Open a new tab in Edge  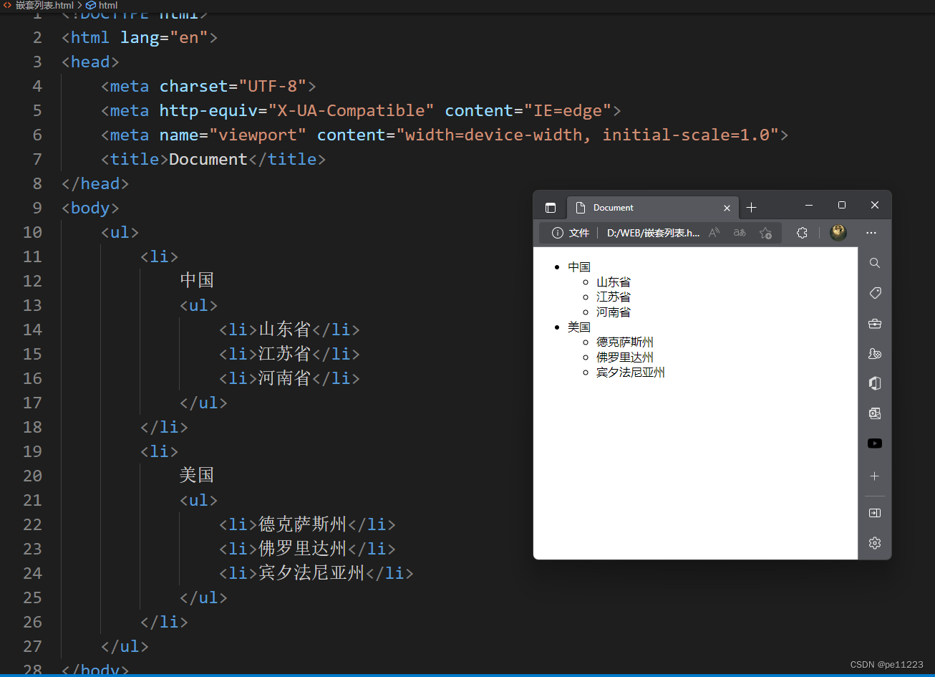(x=751, y=208)
